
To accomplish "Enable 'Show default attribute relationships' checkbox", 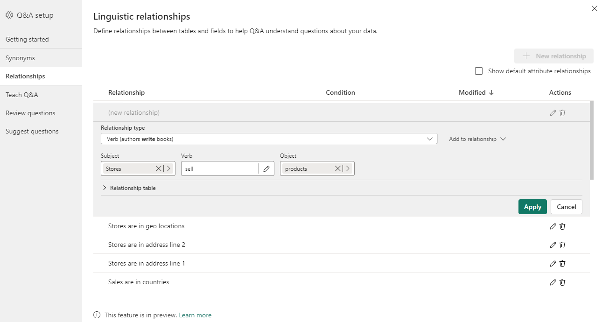I will (x=479, y=71).
